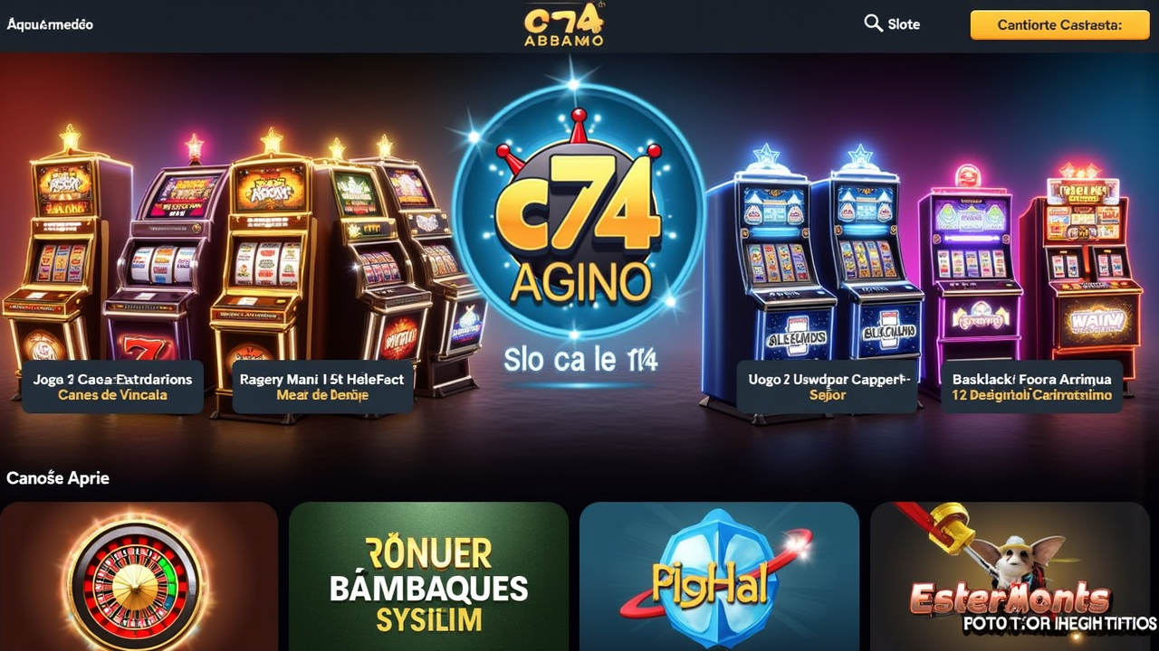Select the Basklackt Foora Arrimua card
The width and height of the screenshot is (1159, 651).
click(1031, 387)
